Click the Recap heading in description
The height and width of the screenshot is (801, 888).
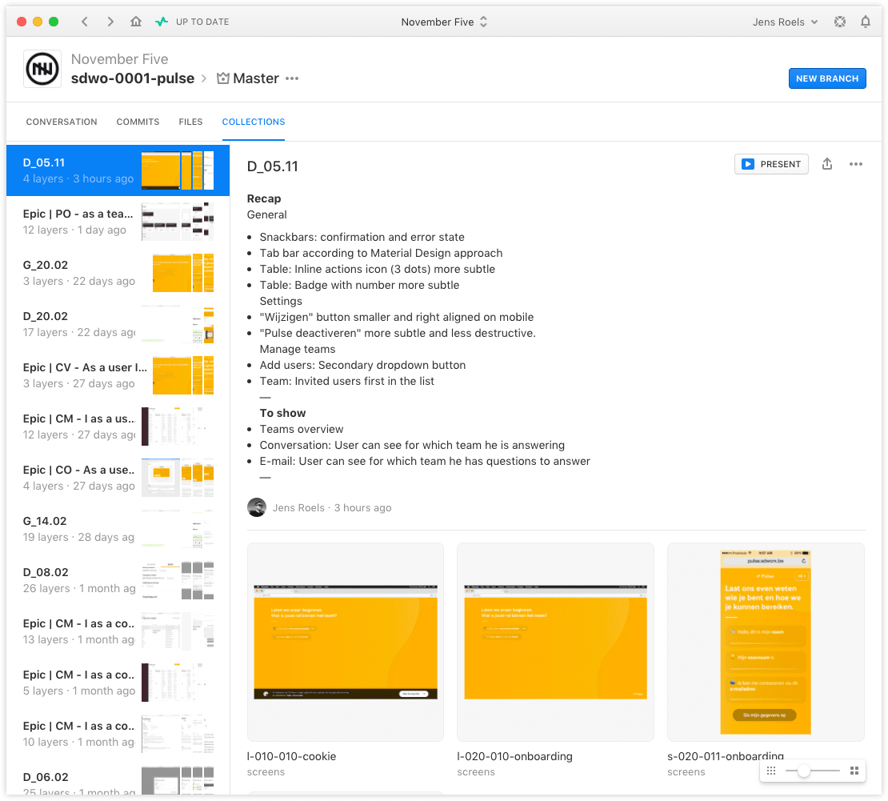(264, 198)
